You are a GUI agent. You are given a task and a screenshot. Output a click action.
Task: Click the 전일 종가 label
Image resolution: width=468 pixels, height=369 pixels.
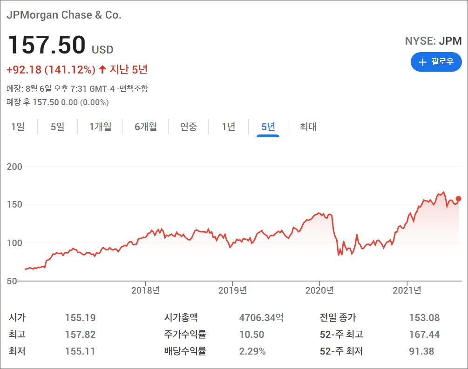pos(338,317)
